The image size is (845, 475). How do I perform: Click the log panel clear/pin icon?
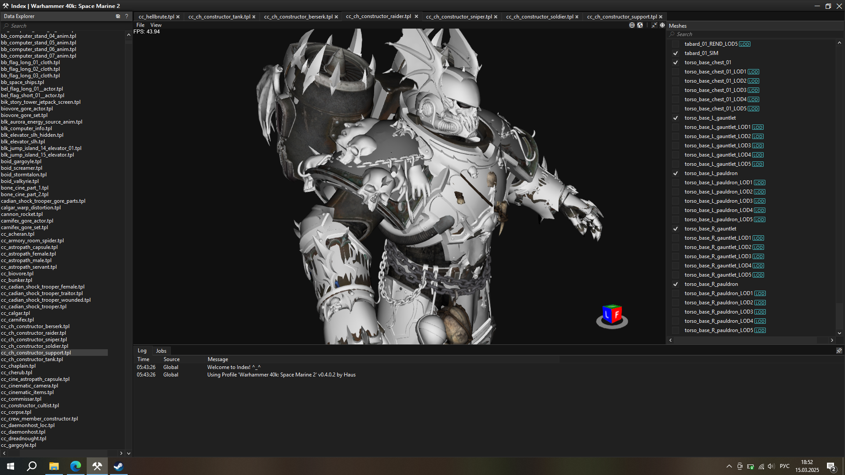coord(839,351)
